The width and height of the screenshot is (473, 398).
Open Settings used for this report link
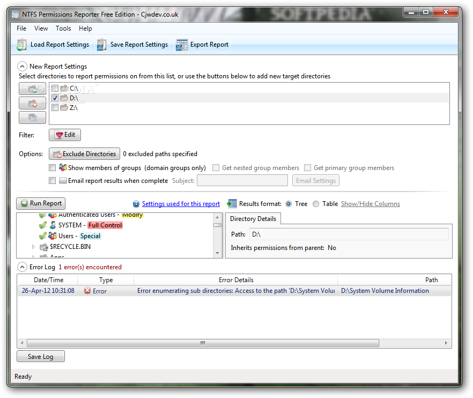coord(181,204)
